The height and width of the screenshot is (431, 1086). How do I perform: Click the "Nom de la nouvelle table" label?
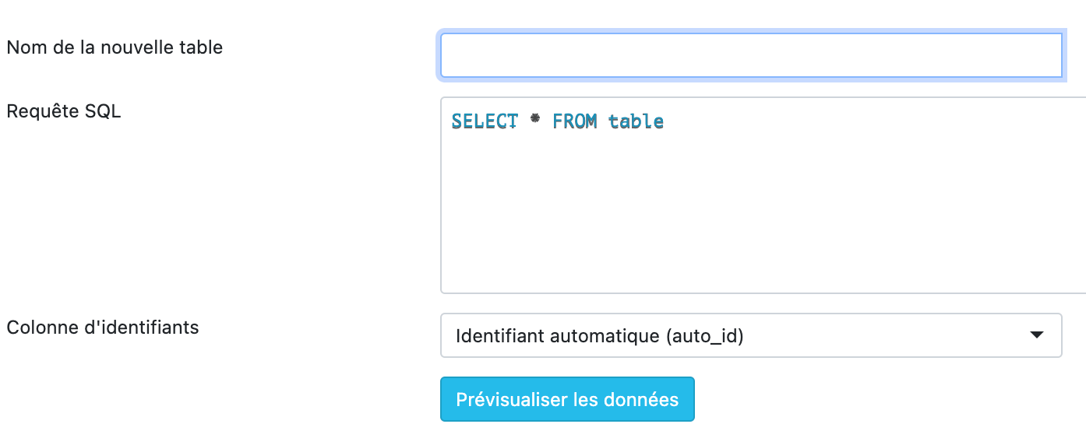tap(115, 47)
